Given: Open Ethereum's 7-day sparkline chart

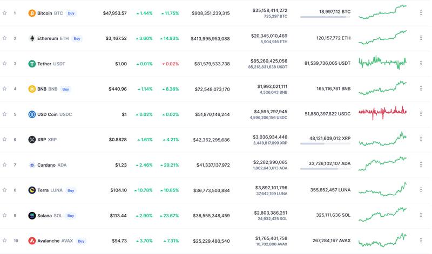Looking at the screenshot, I should (382, 38).
